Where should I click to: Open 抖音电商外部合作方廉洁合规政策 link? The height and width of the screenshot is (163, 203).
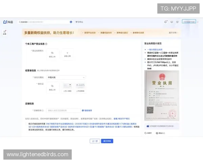pos(105,124)
